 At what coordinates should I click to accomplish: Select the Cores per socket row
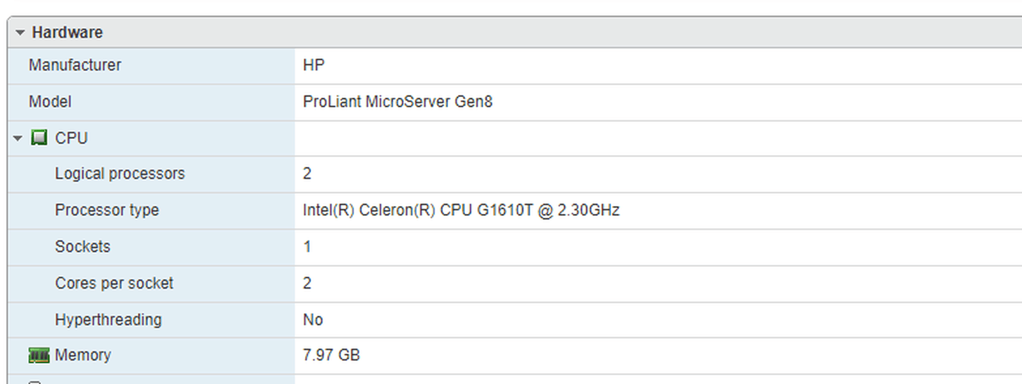515,284
